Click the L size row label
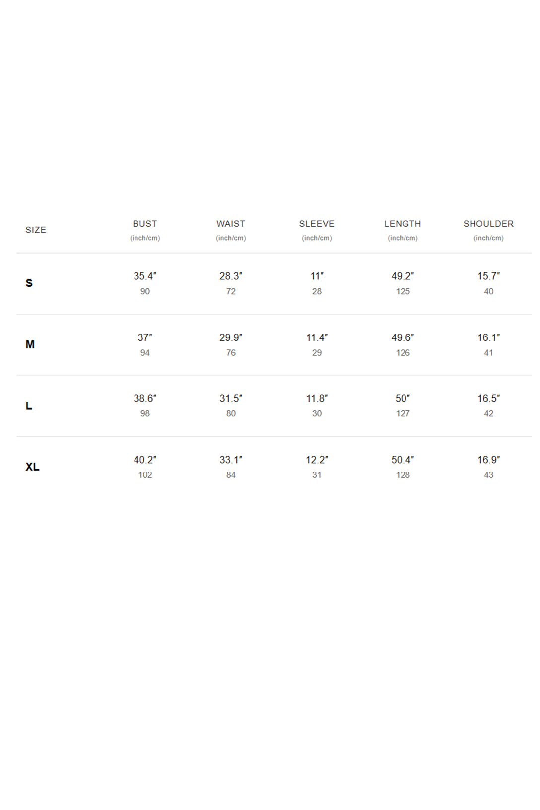The height and width of the screenshot is (810, 540). 29,406
